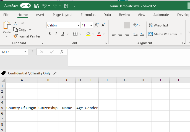This screenshot has width=190, height=132.
Task: Click inside the formula bar
Action: coord(129,57)
